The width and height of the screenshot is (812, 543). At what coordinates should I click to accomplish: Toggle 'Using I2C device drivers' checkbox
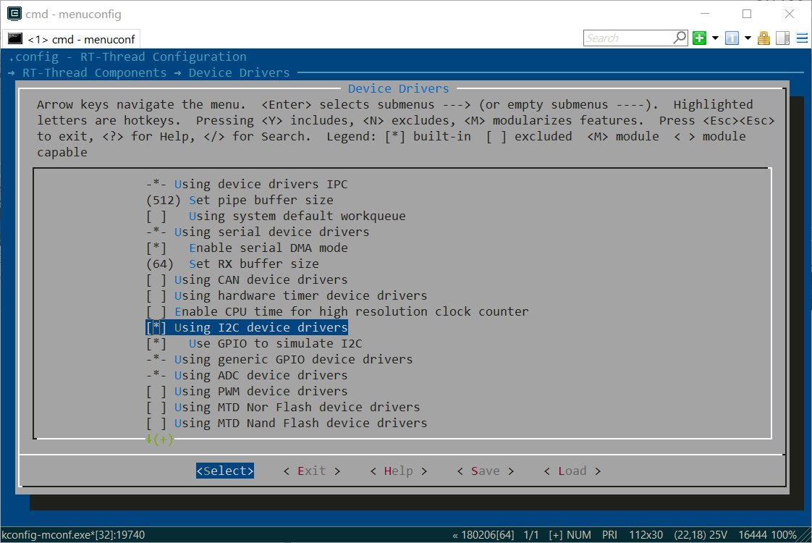pyautogui.click(x=156, y=327)
